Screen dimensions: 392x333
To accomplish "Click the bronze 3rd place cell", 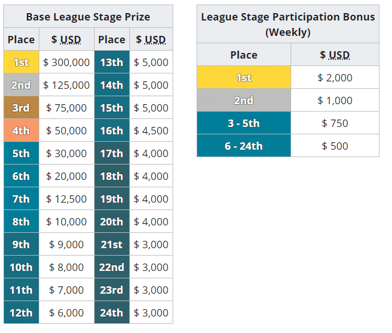I will pos(21,108).
